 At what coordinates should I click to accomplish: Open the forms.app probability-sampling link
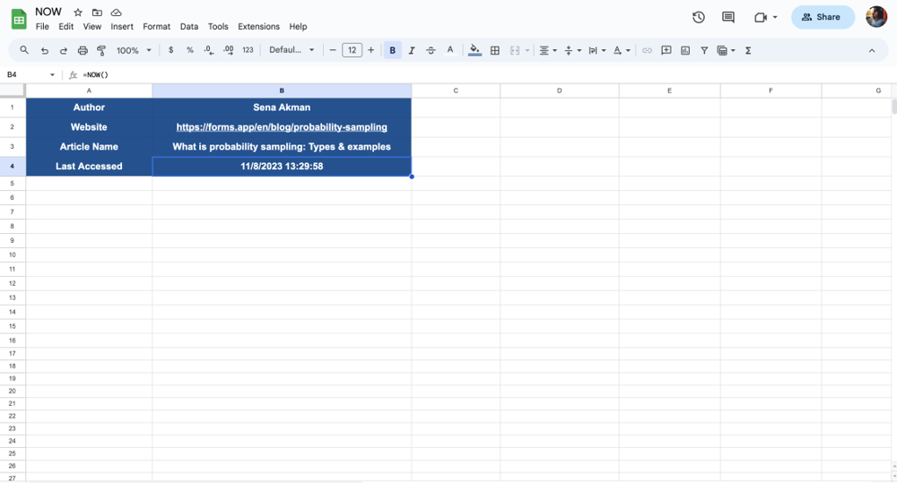click(x=282, y=127)
